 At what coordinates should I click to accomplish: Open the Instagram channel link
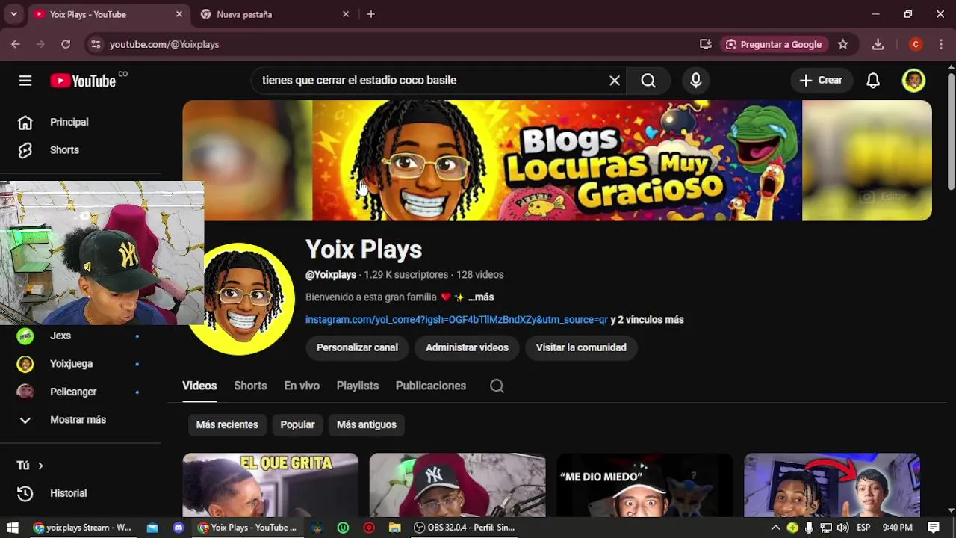coord(456,320)
